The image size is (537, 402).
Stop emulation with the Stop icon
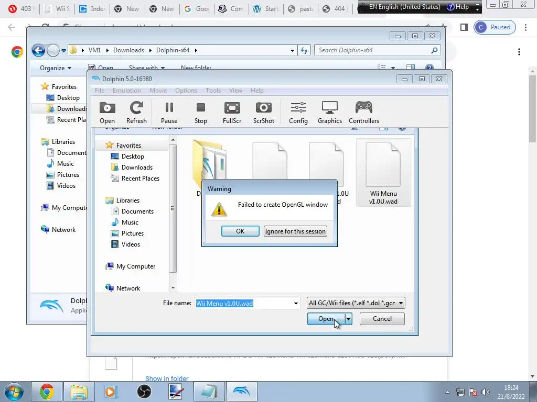click(201, 113)
